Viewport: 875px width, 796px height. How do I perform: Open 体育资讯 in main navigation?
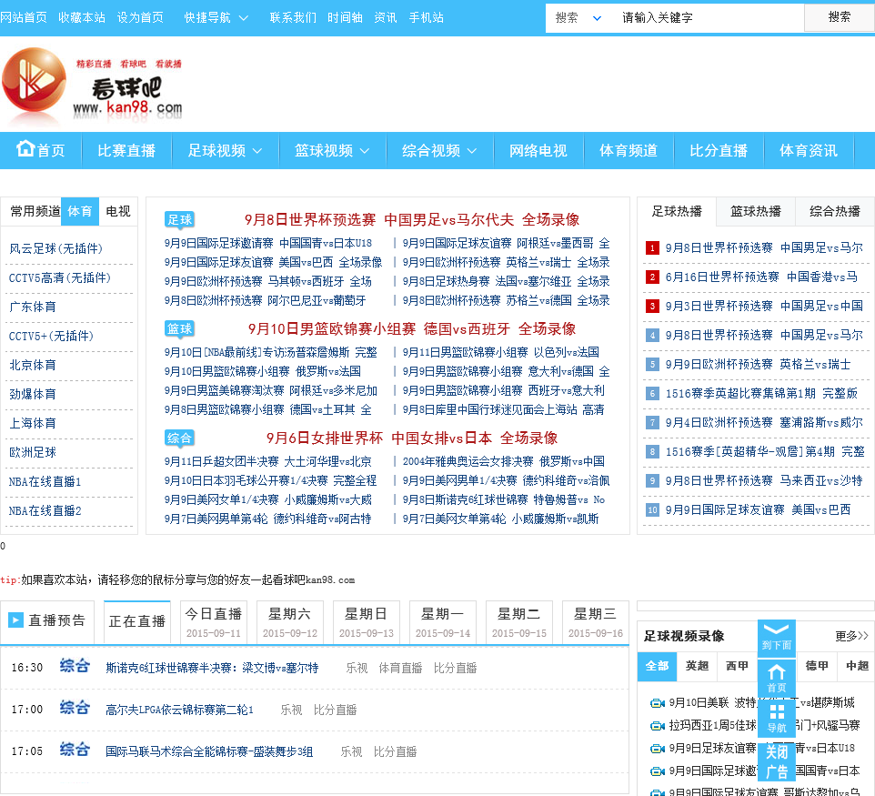809,151
